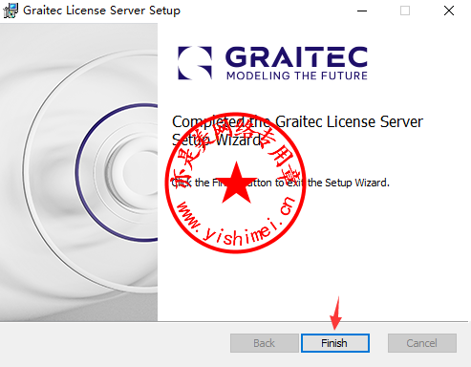471x367 pixels.
Task: Click the greyed-out Cancel button
Action: click(422, 343)
